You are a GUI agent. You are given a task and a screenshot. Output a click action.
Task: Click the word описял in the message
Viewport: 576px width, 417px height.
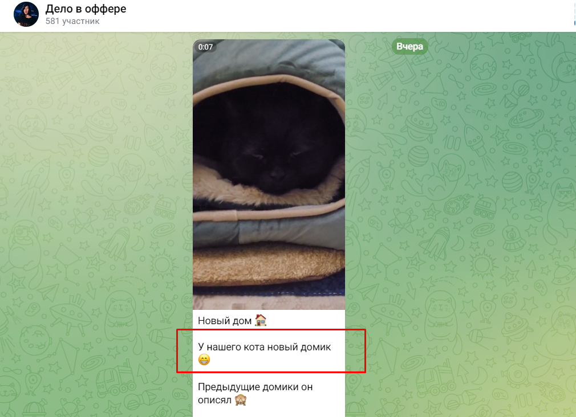[x=215, y=400]
